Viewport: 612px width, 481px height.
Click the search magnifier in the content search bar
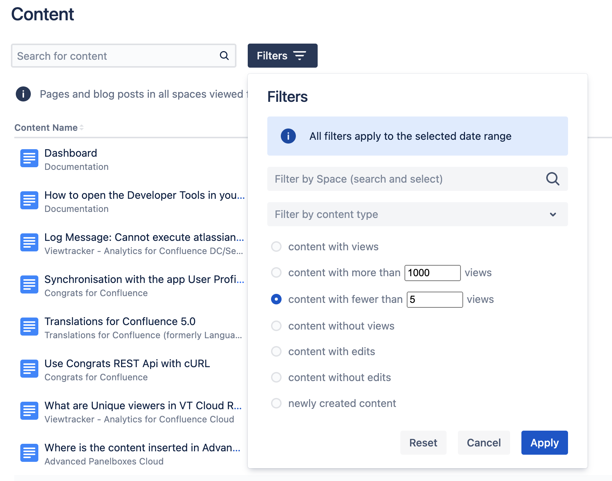click(x=224, y=56)
